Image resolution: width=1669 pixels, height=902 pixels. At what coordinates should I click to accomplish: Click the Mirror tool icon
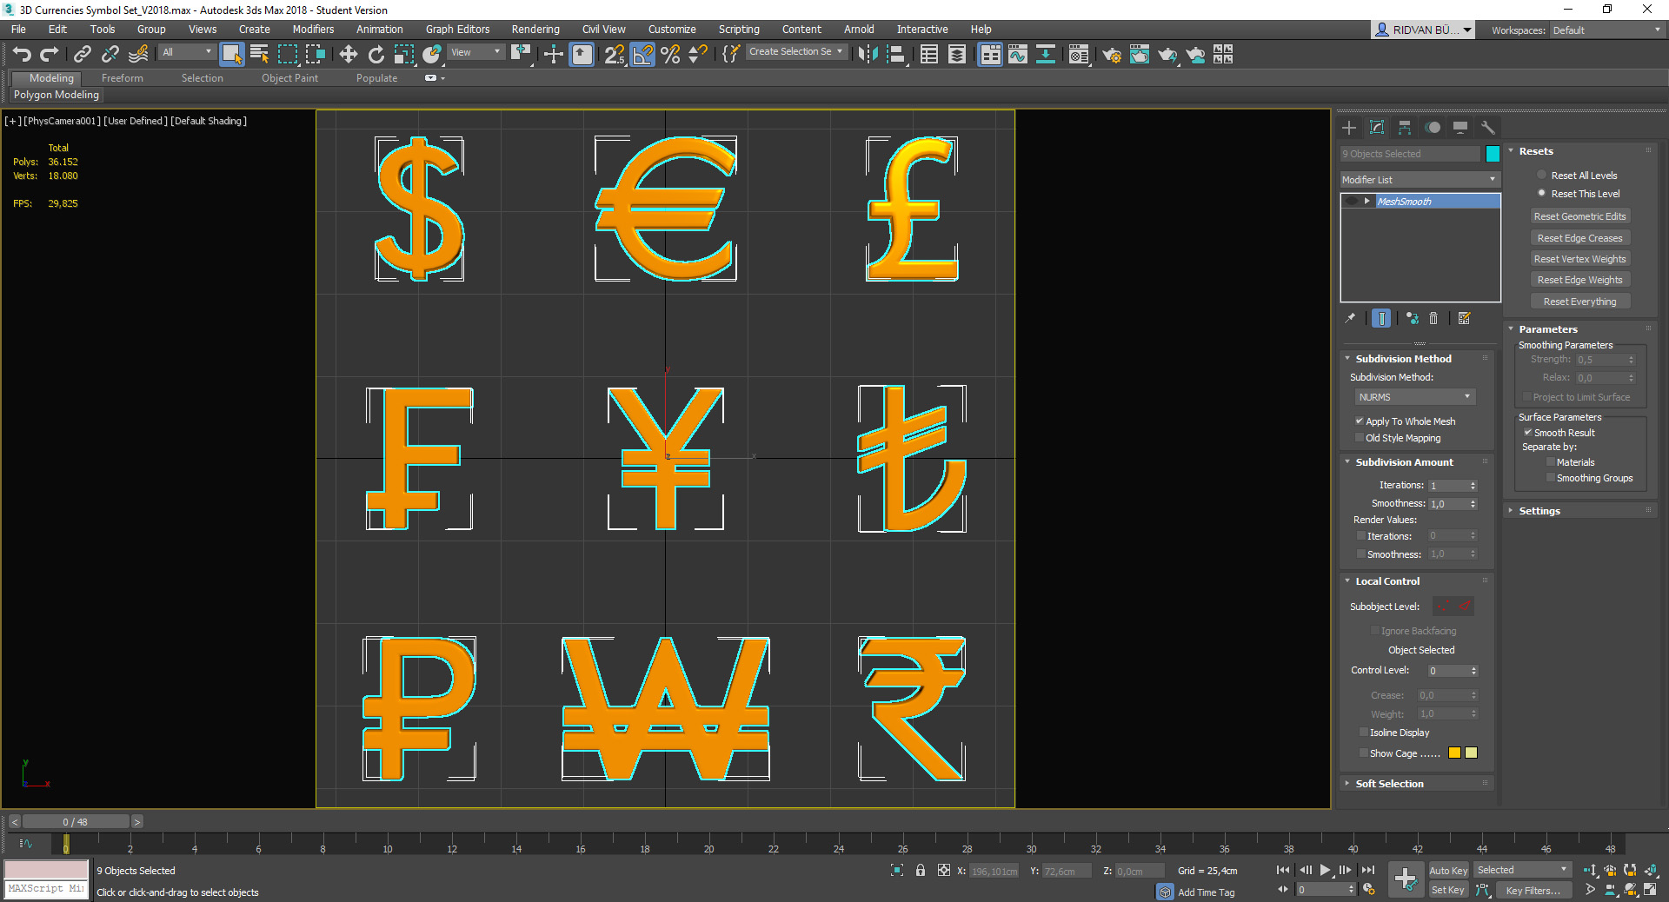point(867,55)
